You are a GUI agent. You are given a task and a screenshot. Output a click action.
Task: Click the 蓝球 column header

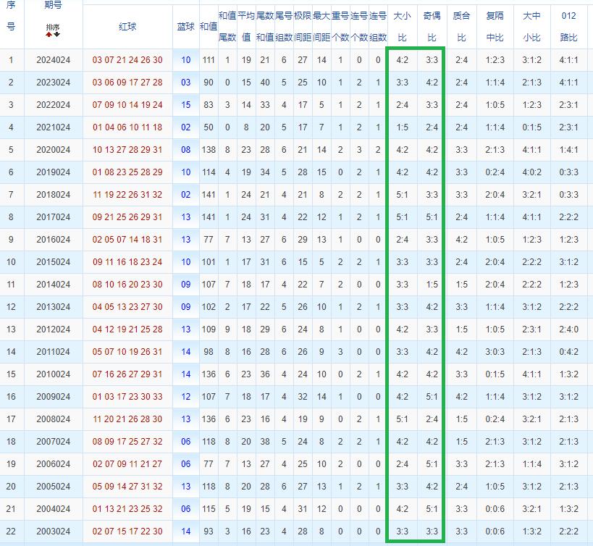pyautogui.click(x=185, y=26)
